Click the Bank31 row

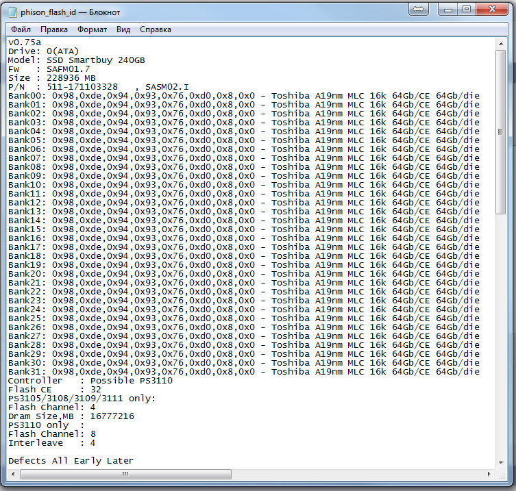point(244,372)
